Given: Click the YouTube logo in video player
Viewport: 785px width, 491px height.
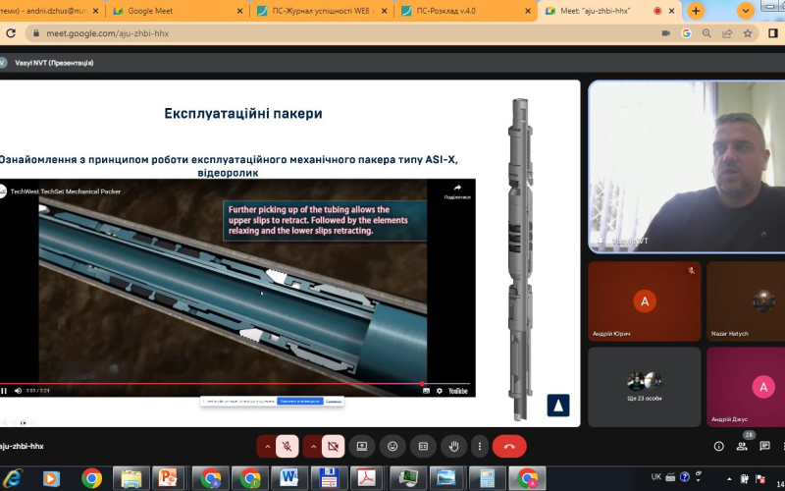Looking at the screenshot, I should pyautogui.click(x=457, y=390).
